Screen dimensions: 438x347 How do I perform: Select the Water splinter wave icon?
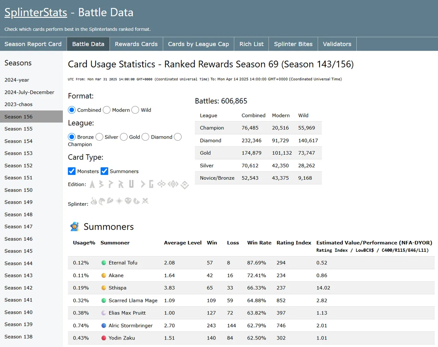pos(102,201)
